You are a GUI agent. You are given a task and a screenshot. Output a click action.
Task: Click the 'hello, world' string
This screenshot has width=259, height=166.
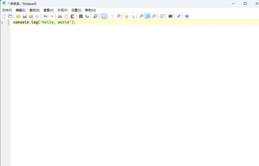click(x=56, y=22)
